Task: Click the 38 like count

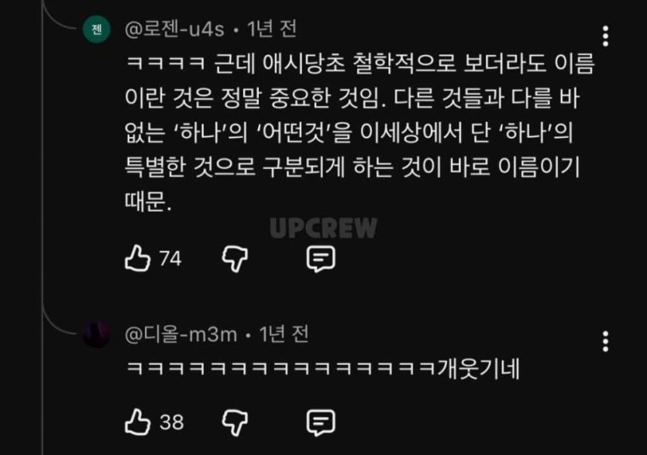Action: [172, 422]
